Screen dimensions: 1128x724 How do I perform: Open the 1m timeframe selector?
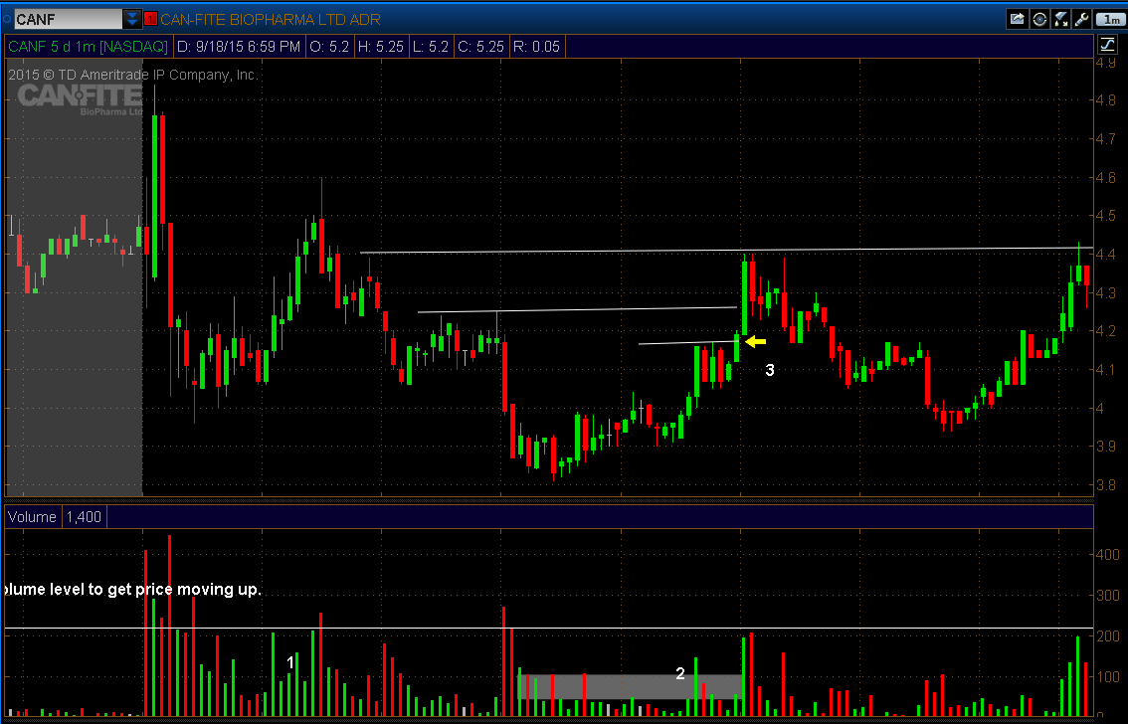click(1111, 20)
